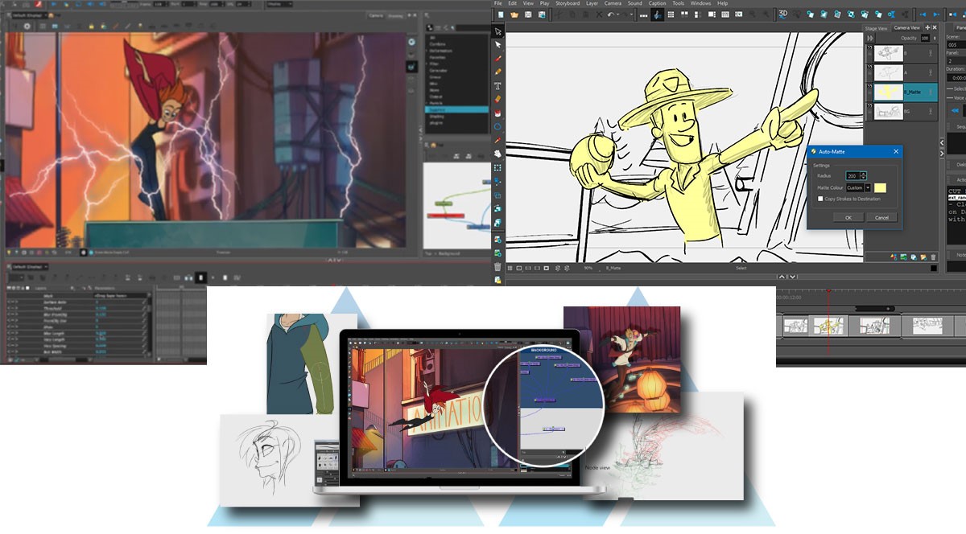Expand the Filter library category in Harmony
The image size is (966, 534).
click(x=427, y=64)
